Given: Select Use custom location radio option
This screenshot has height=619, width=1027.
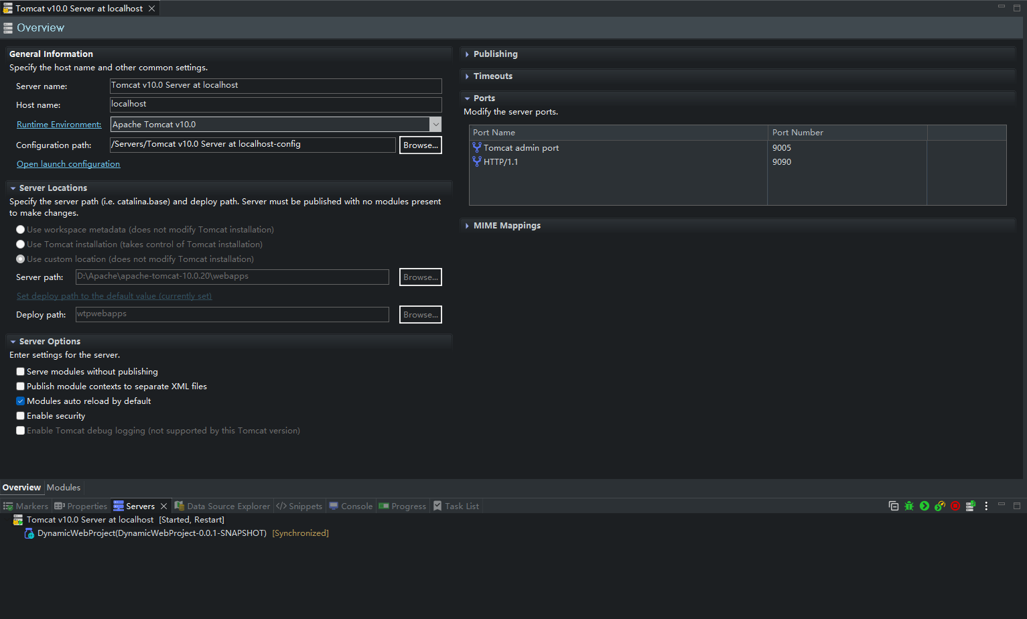Looking at the screenshot, I should point(21,259).
